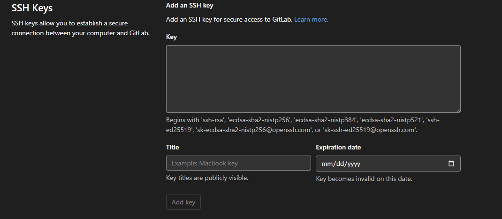This screenshot has width=502, height=219.
Task: Click the SSH keys description paragraph
Action: tap(80, 27)
